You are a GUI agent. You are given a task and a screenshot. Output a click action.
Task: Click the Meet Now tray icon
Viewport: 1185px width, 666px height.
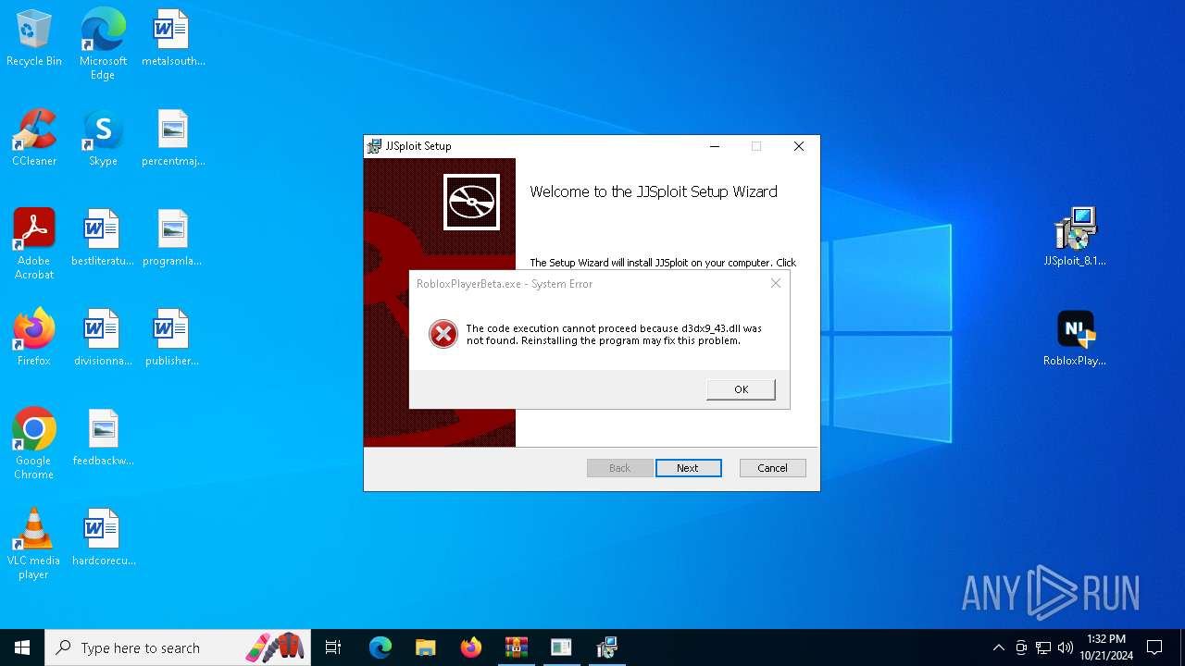click(1021, 647)
